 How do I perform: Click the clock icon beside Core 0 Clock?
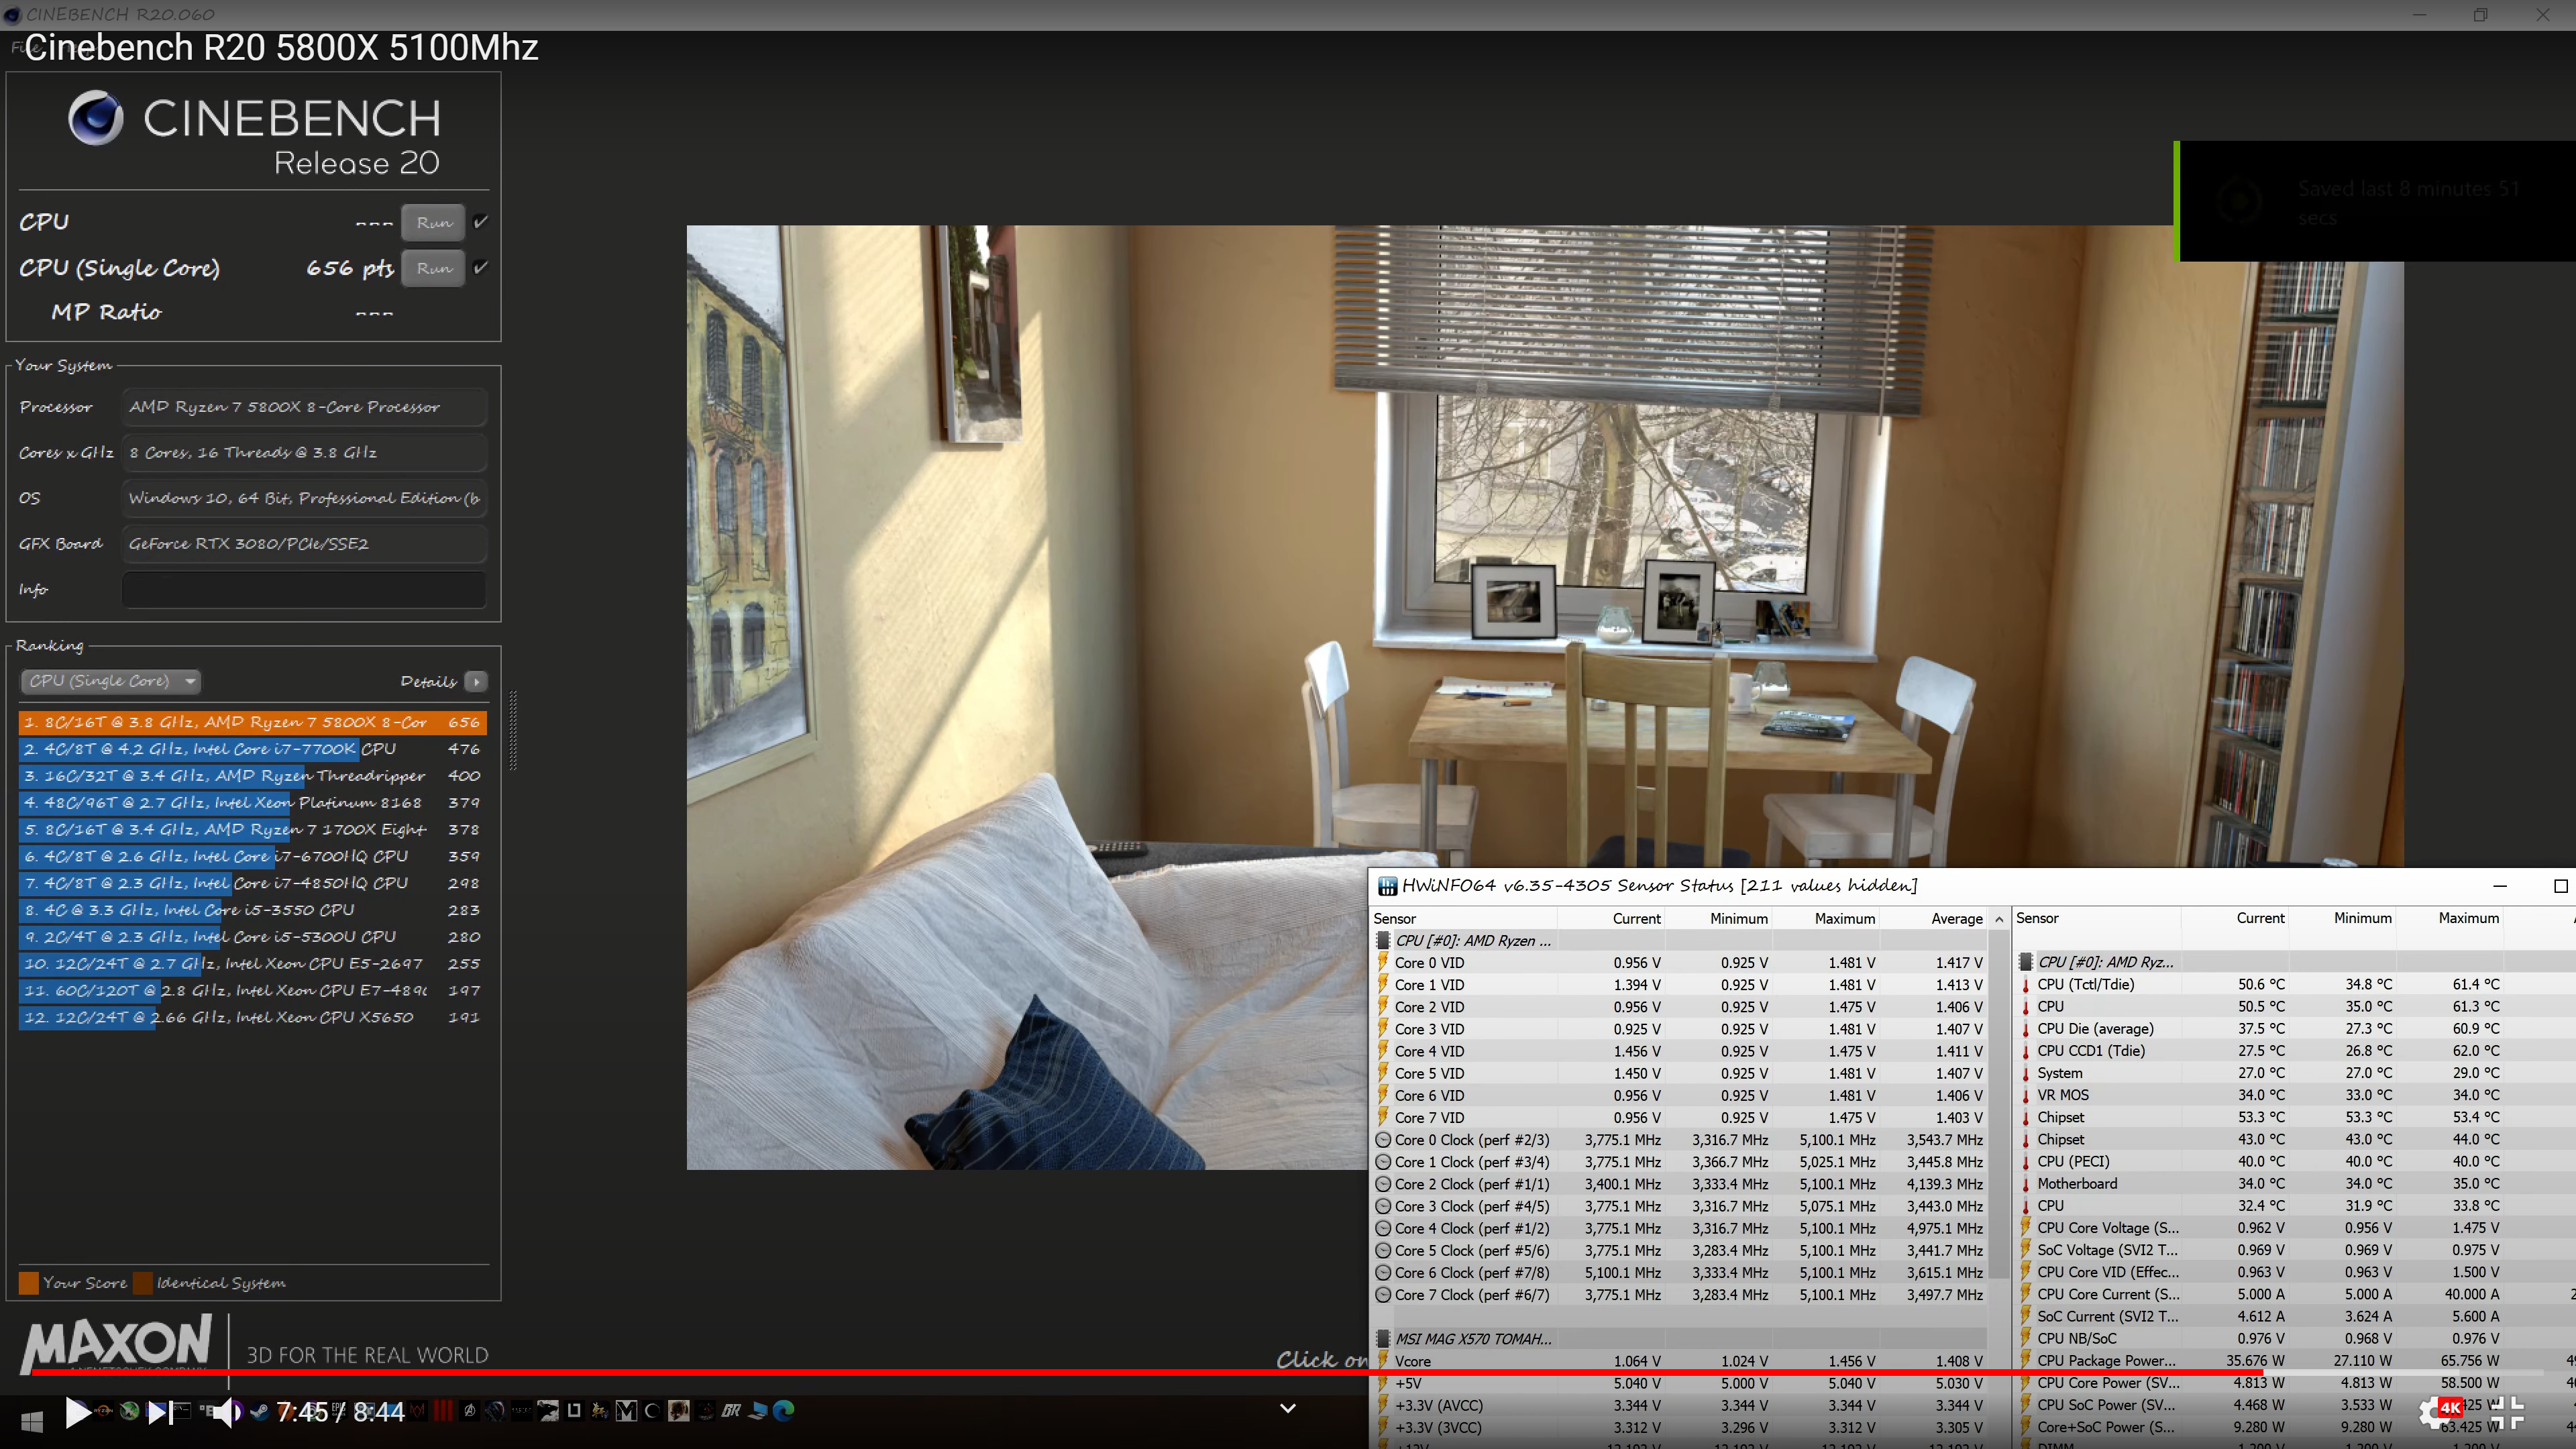pyautogui.click(x=1383, y=1140)
